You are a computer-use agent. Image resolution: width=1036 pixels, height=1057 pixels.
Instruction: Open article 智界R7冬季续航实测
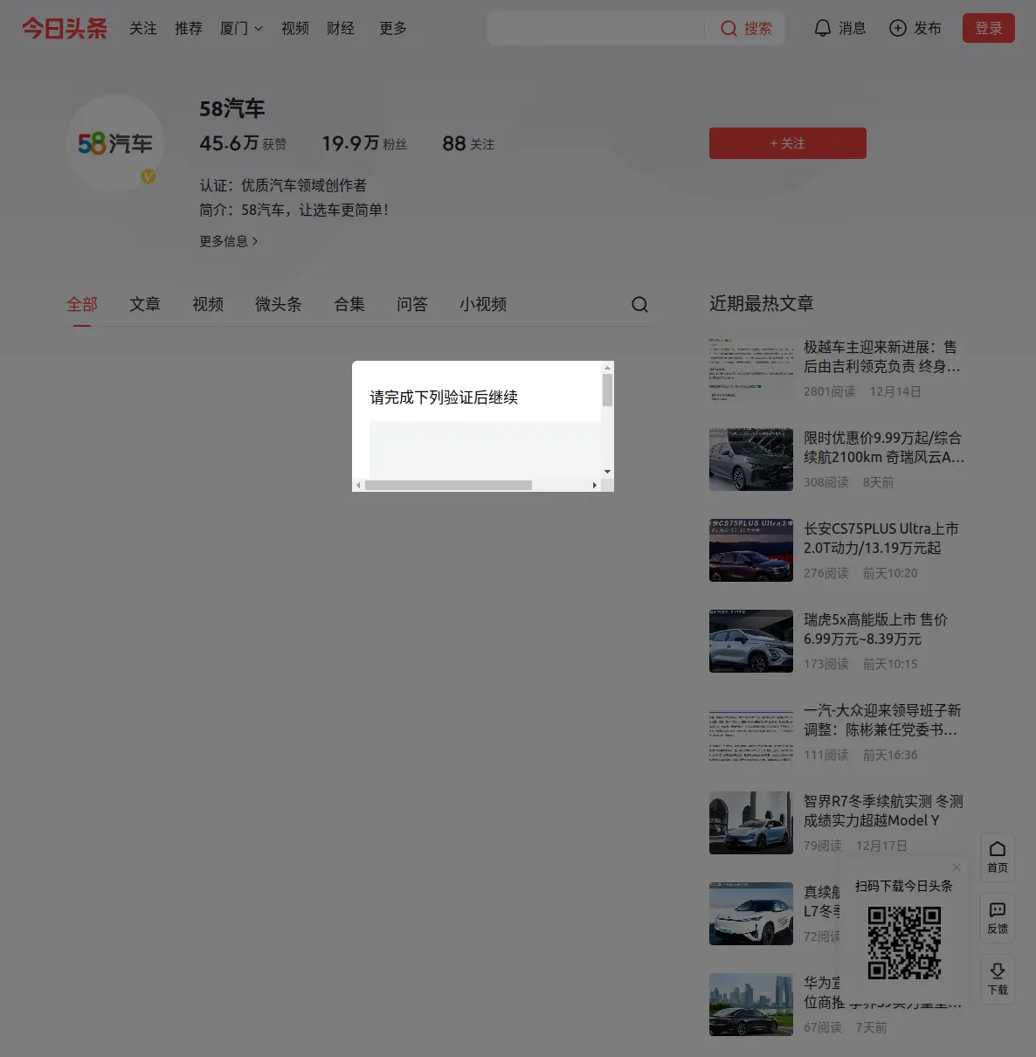pos(883,811)
